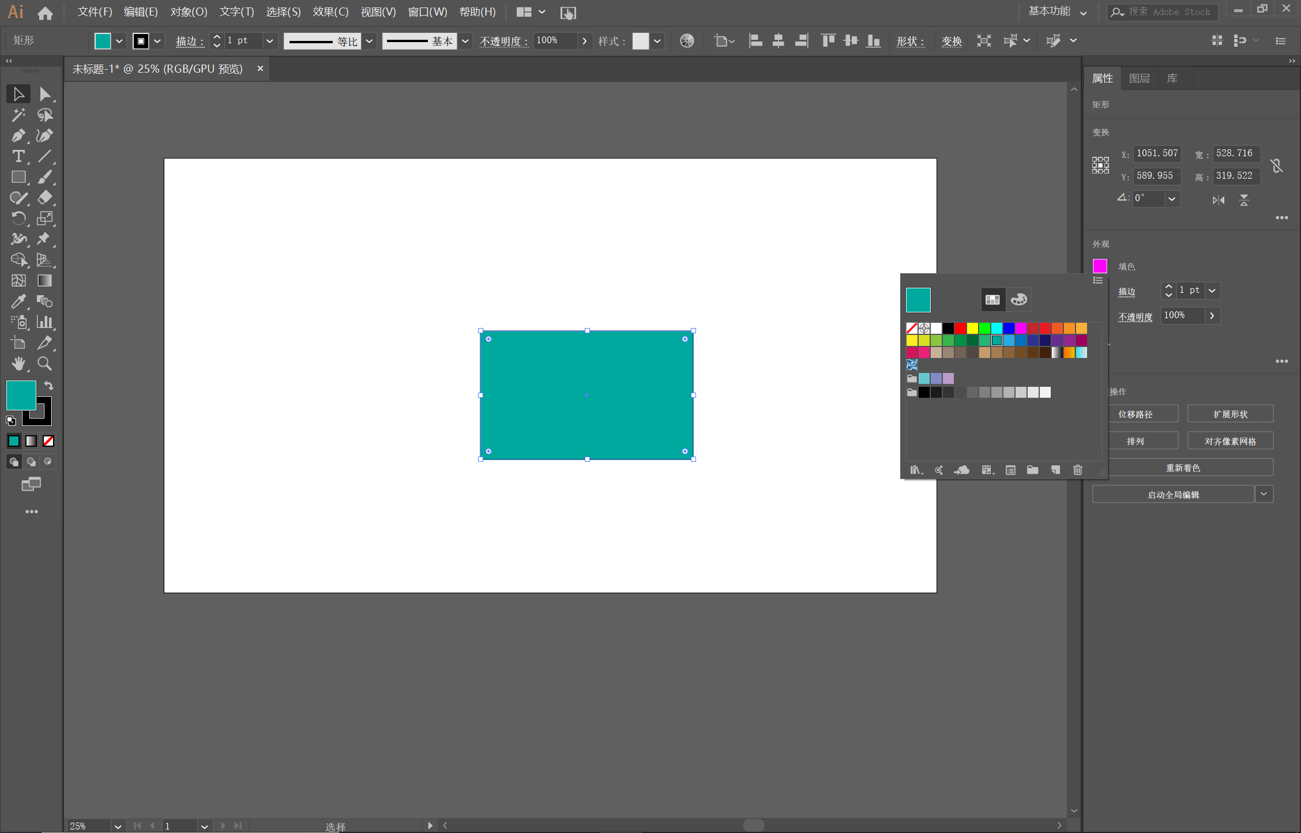Select the Eyedropper tool
This screenshot has width=1301, height=833.
[16, 300]
